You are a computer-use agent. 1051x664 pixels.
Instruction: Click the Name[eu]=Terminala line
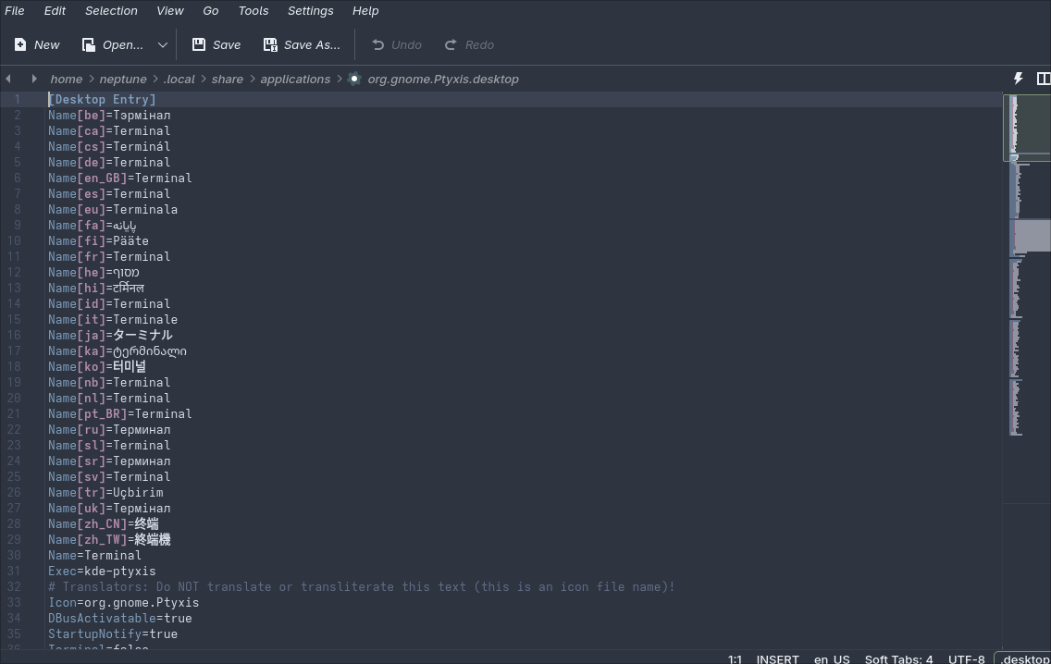(113, 210)
